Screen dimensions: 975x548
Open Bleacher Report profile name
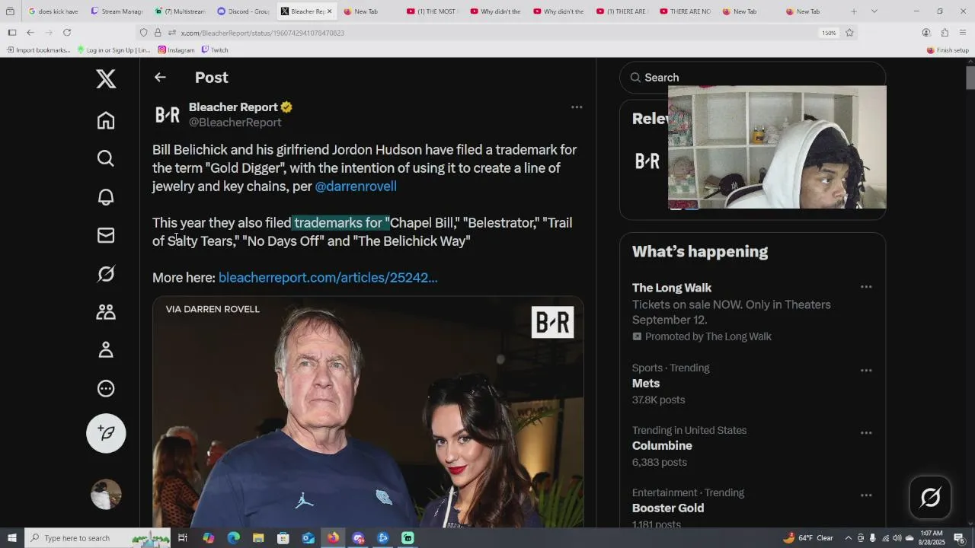point(233,107)
